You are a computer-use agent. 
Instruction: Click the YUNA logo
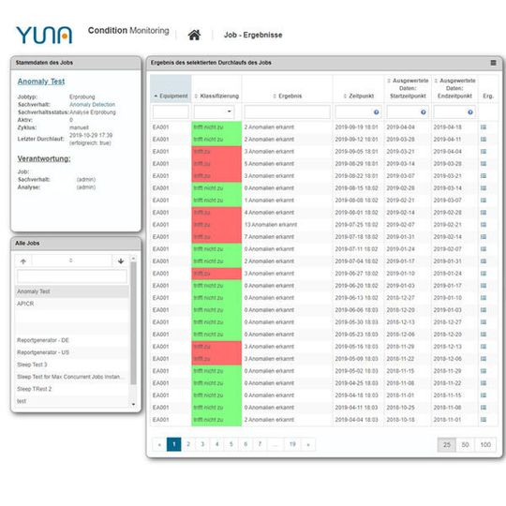pos(44,35)
